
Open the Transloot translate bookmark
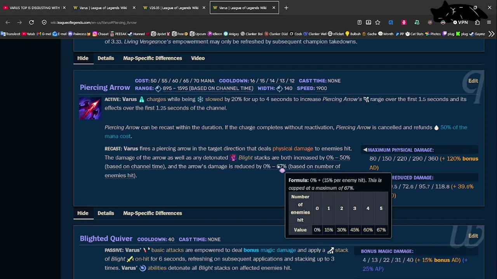10,34
